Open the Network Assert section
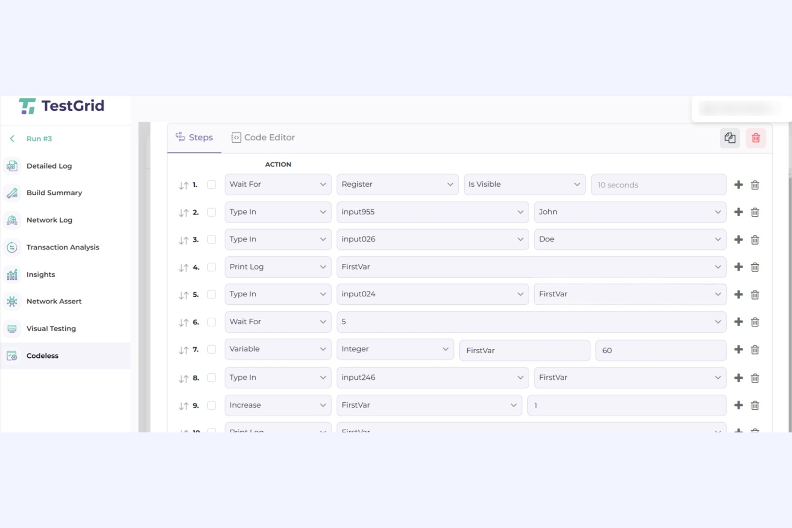 54,301
